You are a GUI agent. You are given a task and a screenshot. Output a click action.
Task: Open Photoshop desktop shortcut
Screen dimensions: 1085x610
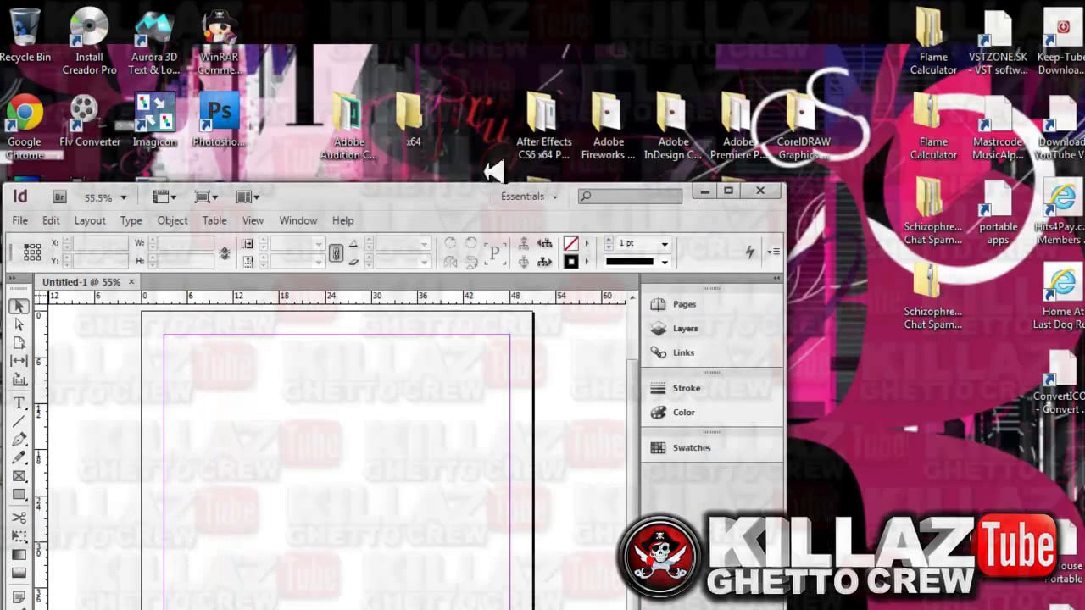coord(220,120)
